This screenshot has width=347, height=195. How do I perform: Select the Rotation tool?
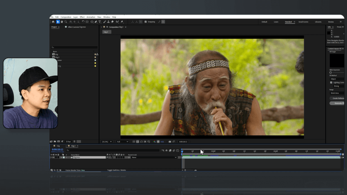click(83, 22)
